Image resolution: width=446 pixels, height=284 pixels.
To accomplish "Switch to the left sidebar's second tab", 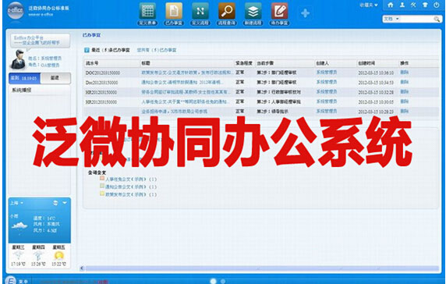I will [55, 78].
